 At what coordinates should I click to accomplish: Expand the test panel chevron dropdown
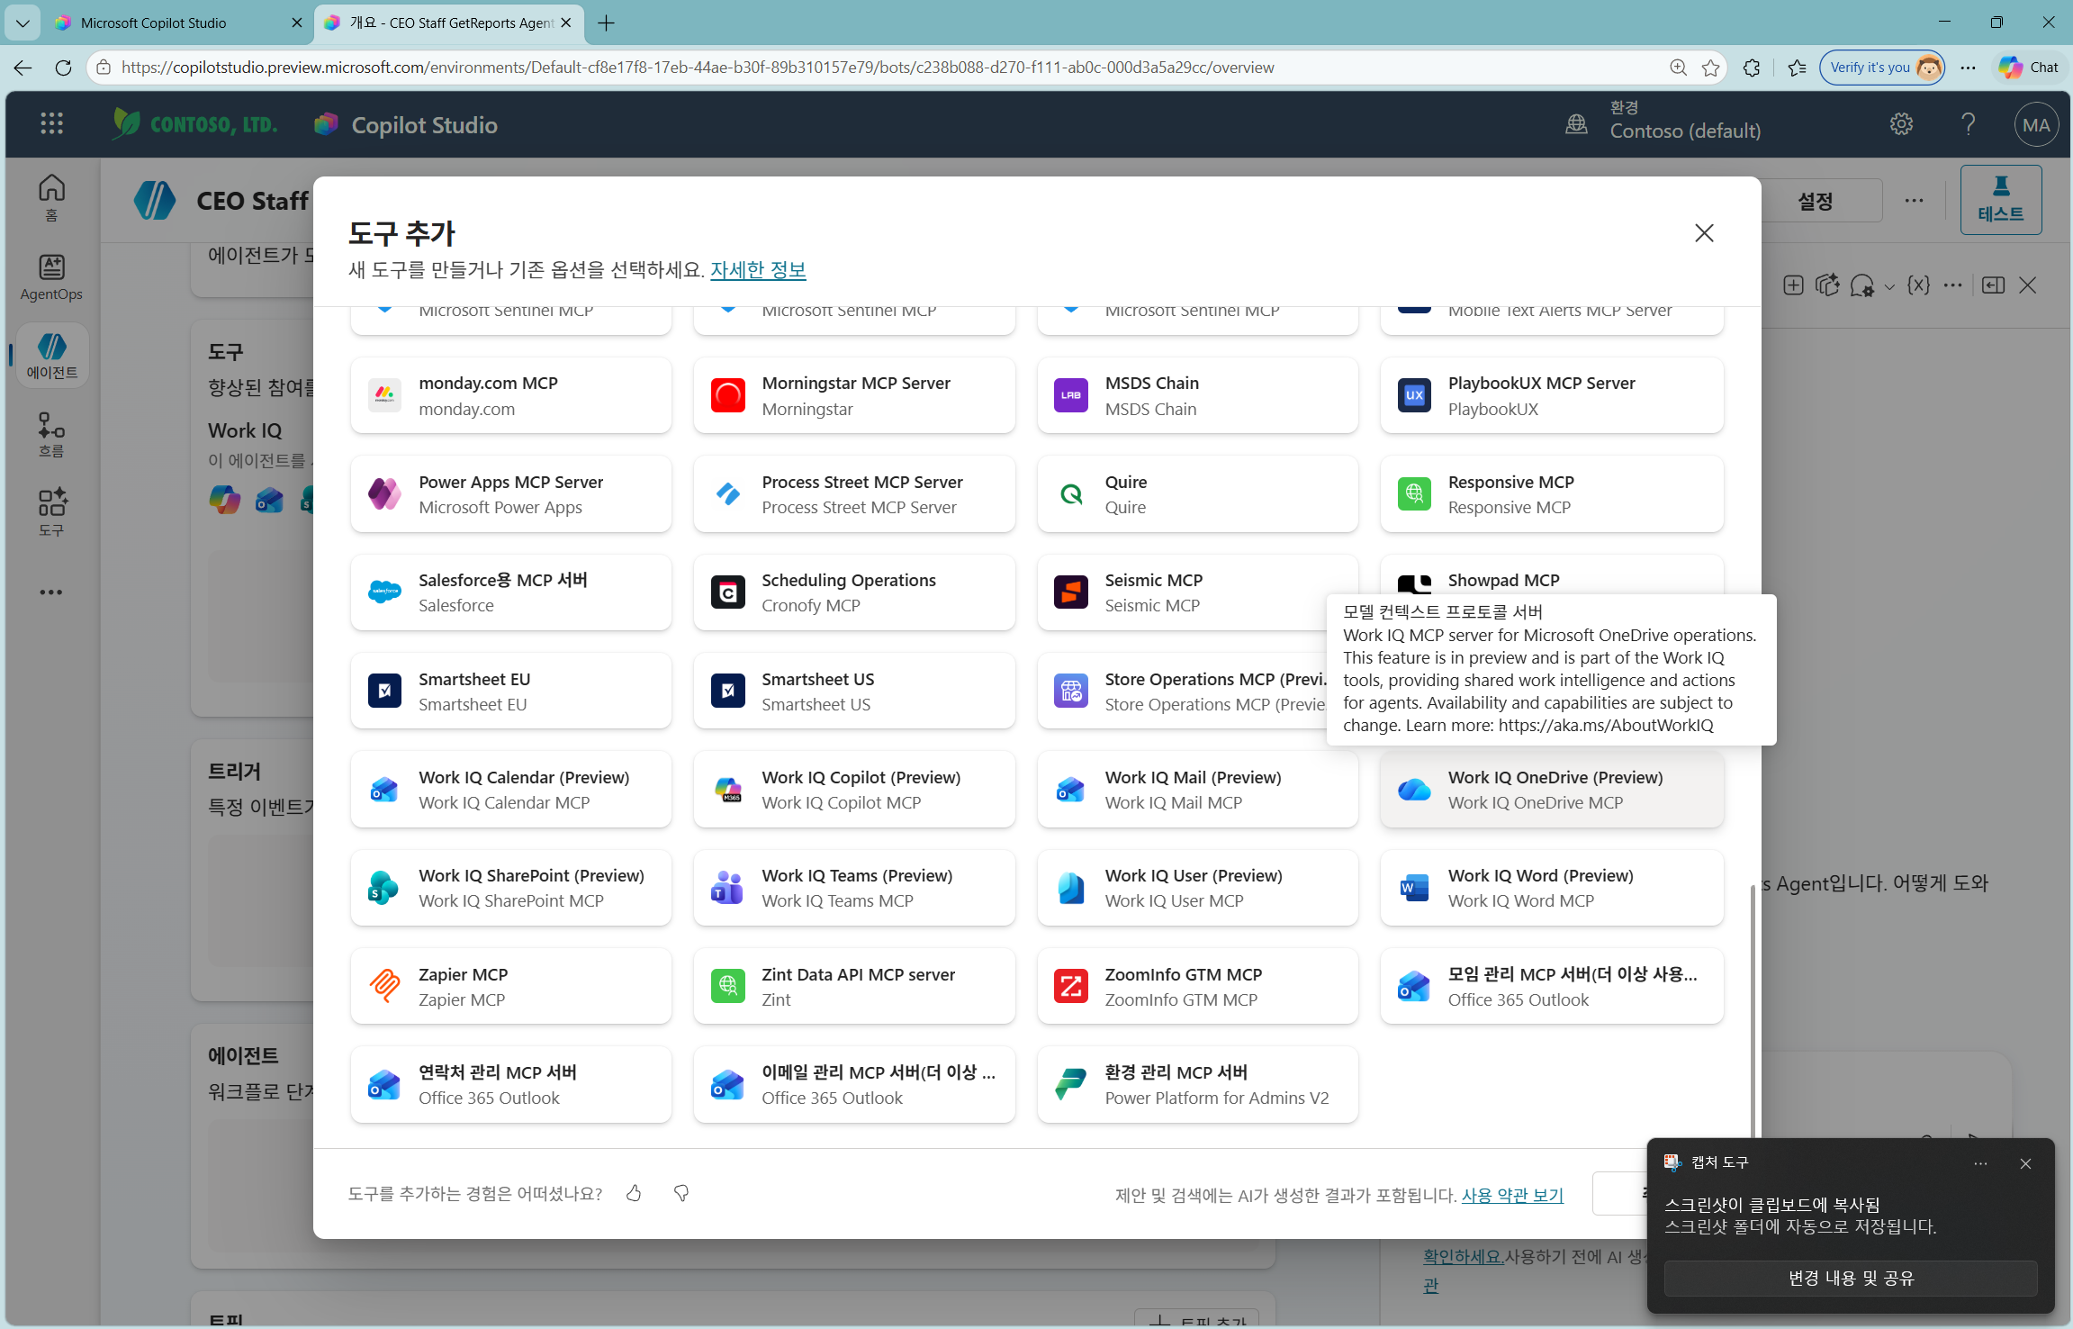click(1889, 286)
